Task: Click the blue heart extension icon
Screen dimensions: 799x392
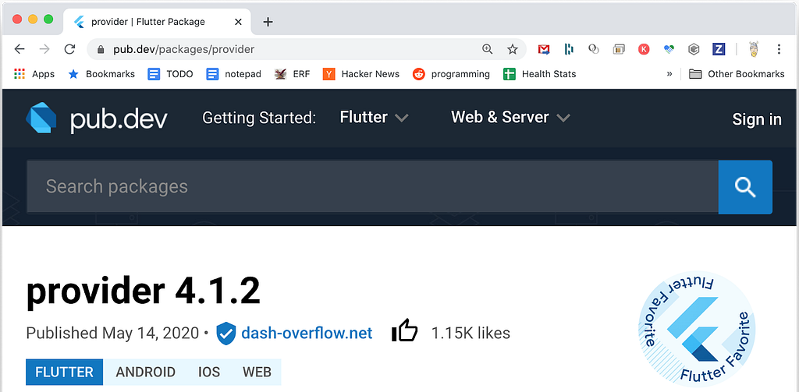Action: click(669, 49)
